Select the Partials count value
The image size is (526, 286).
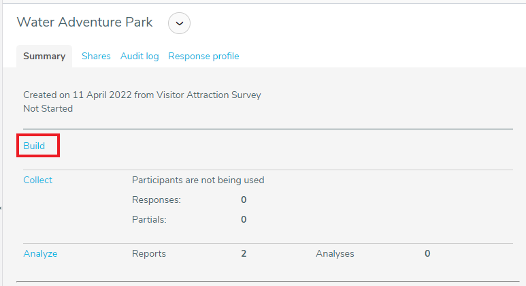(x=244, y=220)
